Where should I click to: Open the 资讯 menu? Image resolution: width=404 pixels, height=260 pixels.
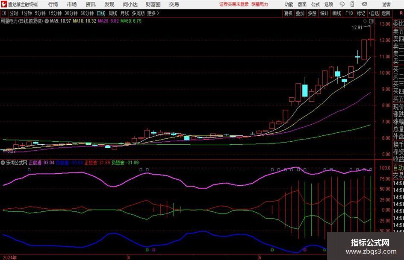coord(91,4)
